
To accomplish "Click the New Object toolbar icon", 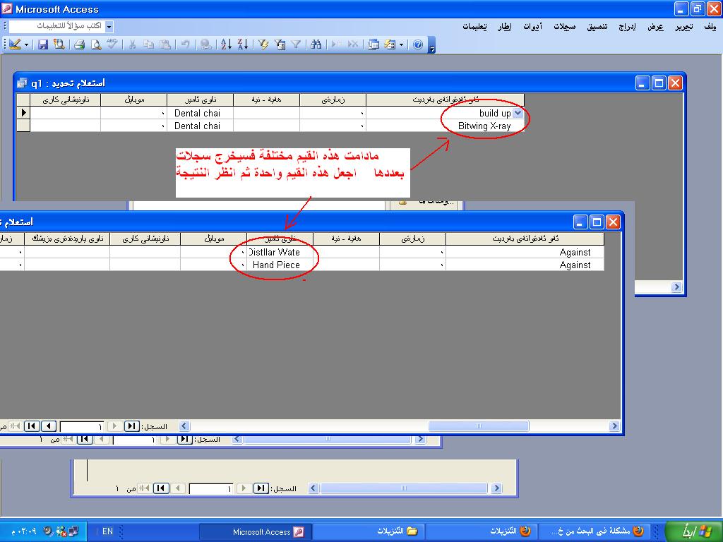I will point(390,44).
